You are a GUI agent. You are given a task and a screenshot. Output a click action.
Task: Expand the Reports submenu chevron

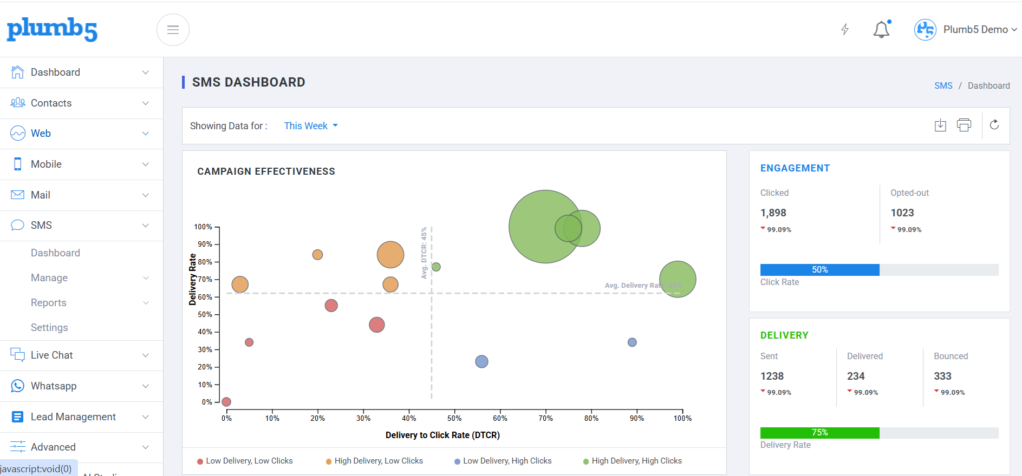coord(146,303)
